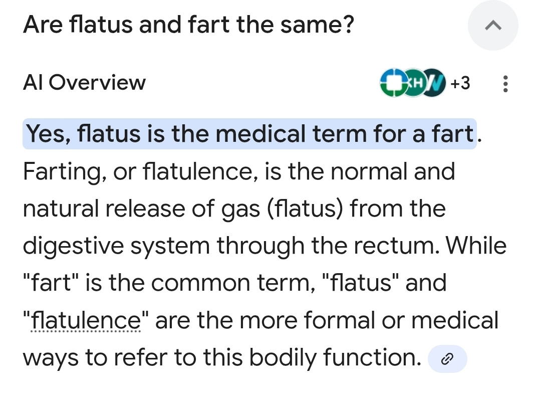541x407 pixels.
Task: Open the blue and green cross source icon
Action: (393, 83)
